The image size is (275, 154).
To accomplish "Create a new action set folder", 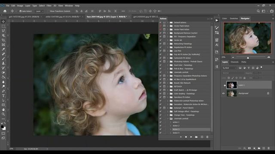I will (196, 137).
